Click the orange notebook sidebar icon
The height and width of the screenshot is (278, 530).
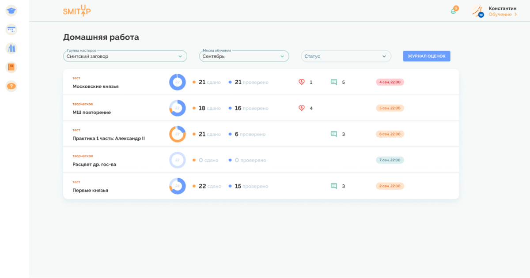[x=11, y=67]
